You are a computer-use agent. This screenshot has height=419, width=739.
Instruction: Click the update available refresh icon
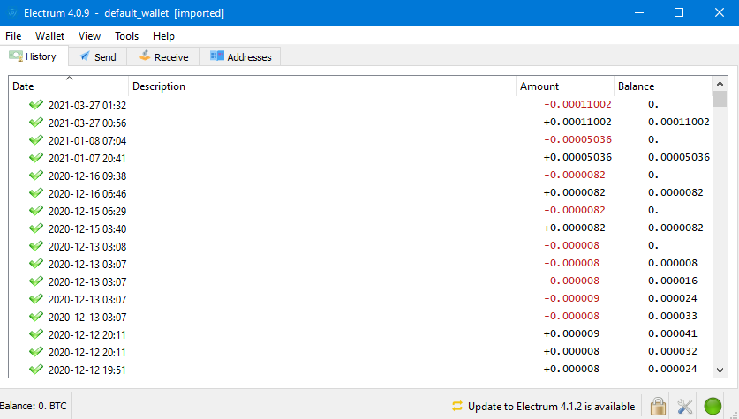(x=457, y=406)
